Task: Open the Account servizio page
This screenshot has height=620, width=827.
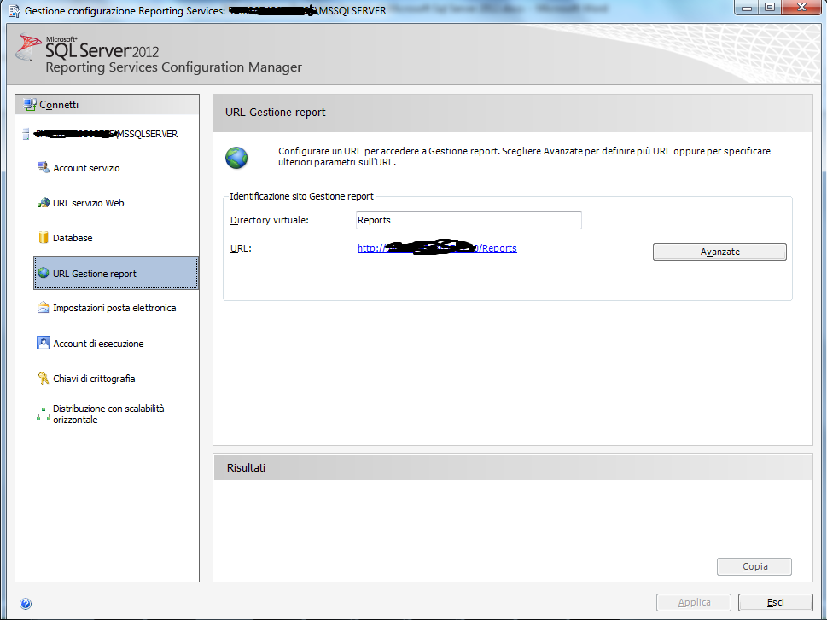Action: (86, 168)
